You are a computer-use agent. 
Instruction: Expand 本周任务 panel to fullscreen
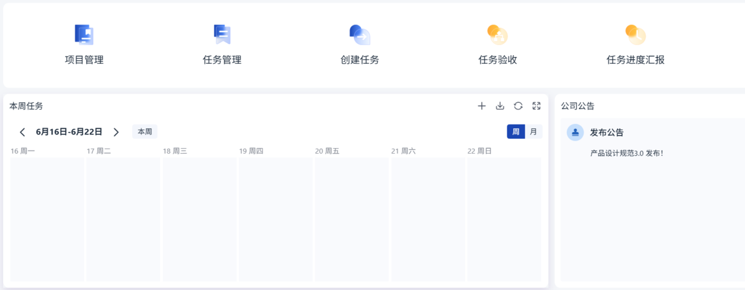[536, 106]
